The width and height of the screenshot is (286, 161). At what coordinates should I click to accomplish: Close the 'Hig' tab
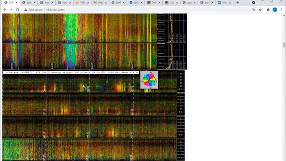click(106, 3)
